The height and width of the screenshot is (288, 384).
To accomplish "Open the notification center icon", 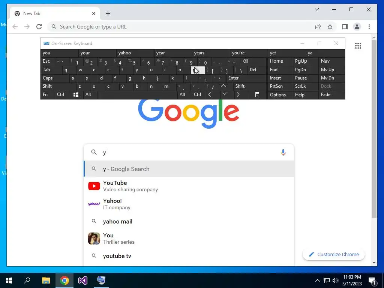I will (x=372, y=280).
